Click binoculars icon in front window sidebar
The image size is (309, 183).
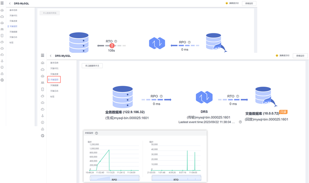(x=43, y=83)
